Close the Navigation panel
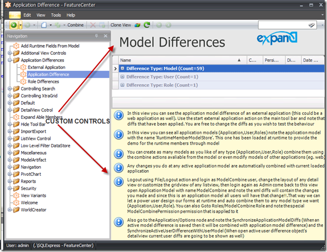The width and height of the screenshot is (327, 252). click(x=105, y=36)
